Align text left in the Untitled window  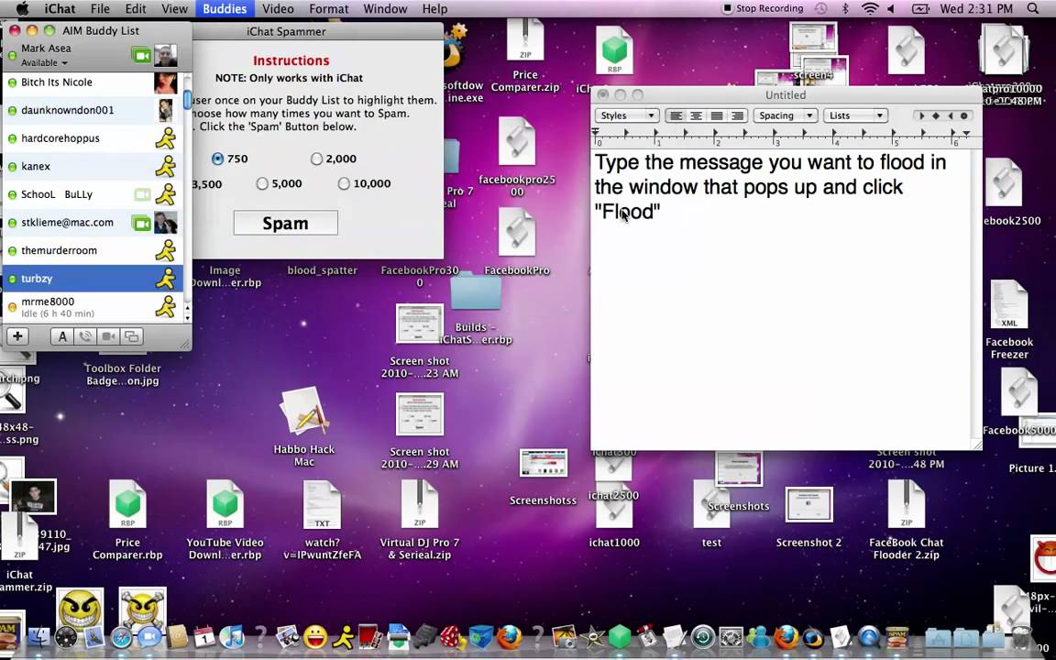pos(676,115)
